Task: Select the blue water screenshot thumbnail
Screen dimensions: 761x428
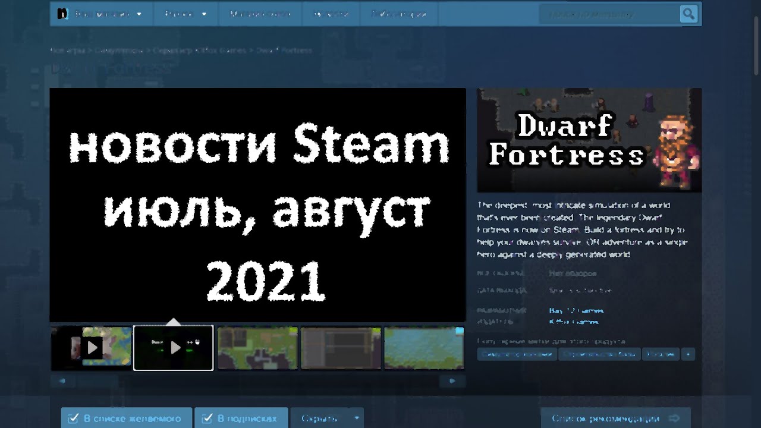Action: tap(424, 348)
